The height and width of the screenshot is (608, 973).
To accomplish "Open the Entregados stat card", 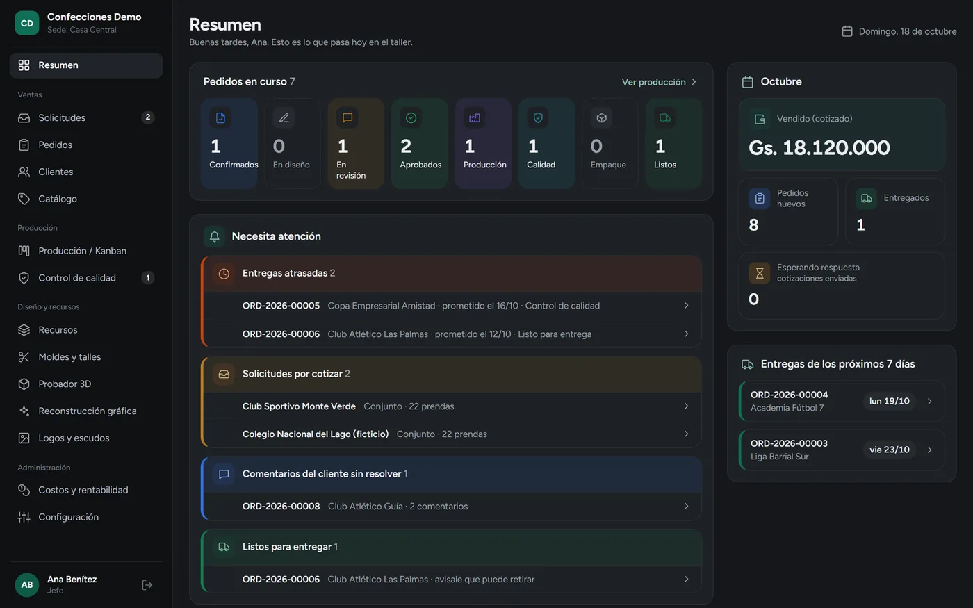I will 895,211.
